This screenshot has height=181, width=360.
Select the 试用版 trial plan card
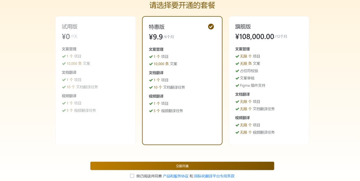click(95, 125)
